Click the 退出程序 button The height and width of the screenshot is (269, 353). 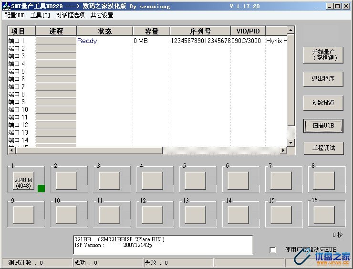(x=323, y=79)
